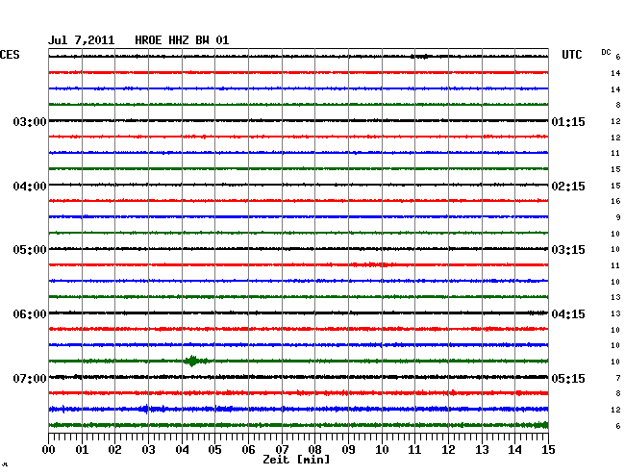Click the DC value '7' beside 05:15

(618, 378)
